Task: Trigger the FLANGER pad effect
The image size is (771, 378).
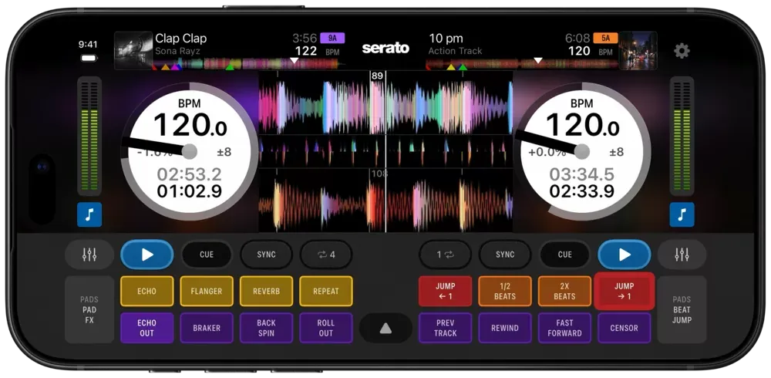Action: 207,292
